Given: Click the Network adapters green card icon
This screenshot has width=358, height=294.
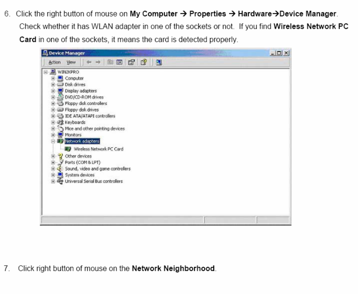Looking at the screenshot, I should (60, 141).
